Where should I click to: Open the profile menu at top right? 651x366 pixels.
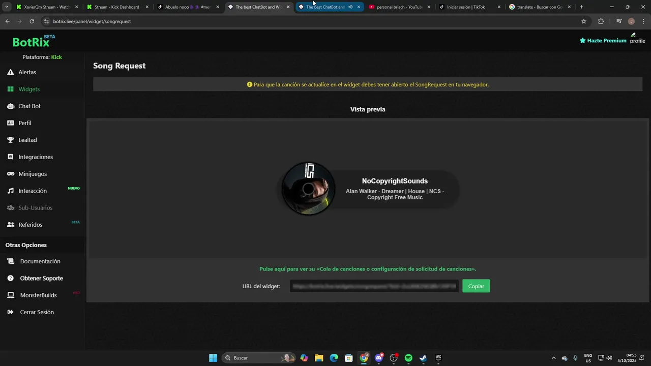click(637, 38)
